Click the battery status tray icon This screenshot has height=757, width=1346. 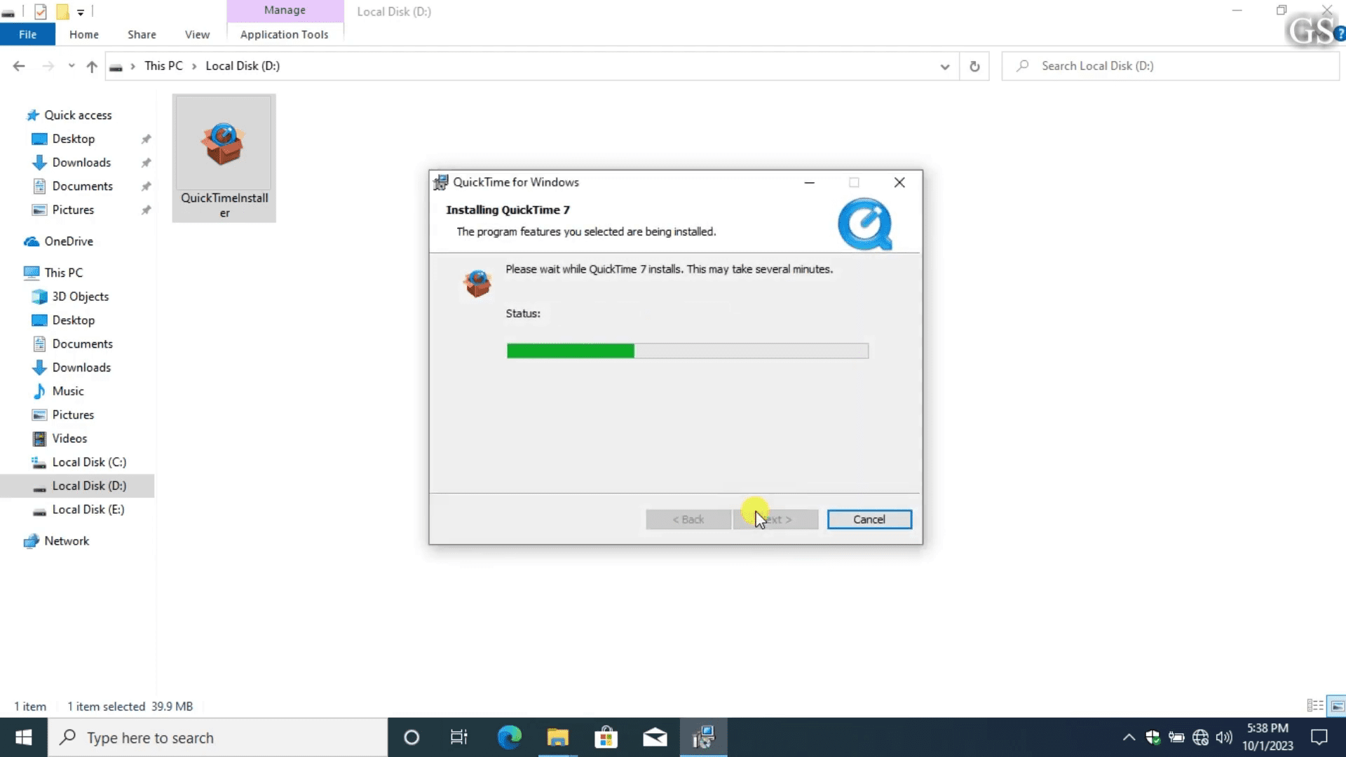1176,737
